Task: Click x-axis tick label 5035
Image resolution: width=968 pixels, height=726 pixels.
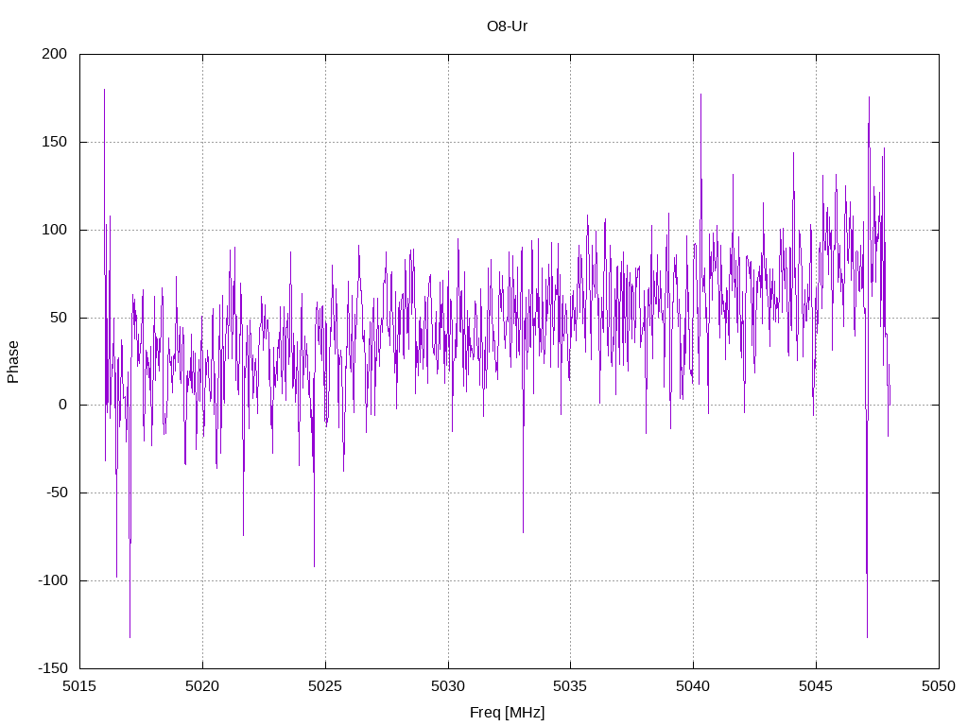Action: coord(570,686)
